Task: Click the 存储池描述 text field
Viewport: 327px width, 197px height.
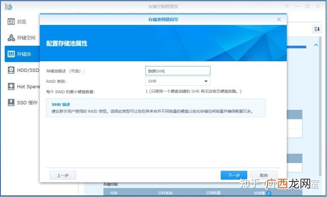Action: 178,71
